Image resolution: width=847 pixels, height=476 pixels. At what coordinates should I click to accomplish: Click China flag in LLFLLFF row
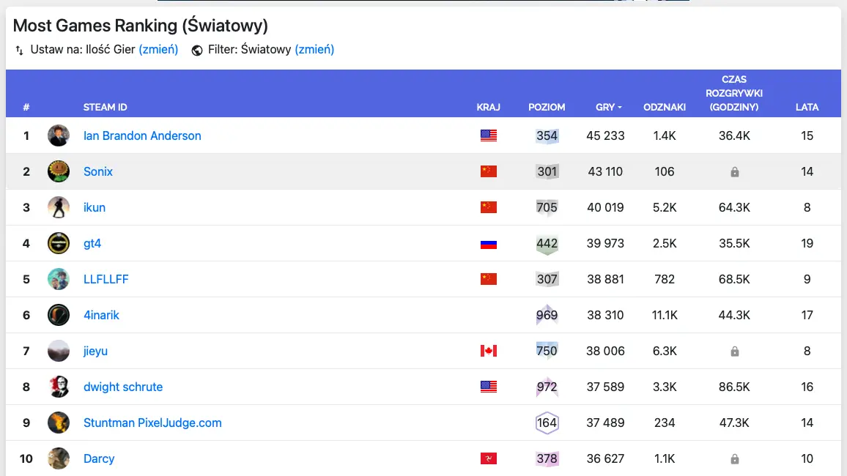[x=488, y=279]
